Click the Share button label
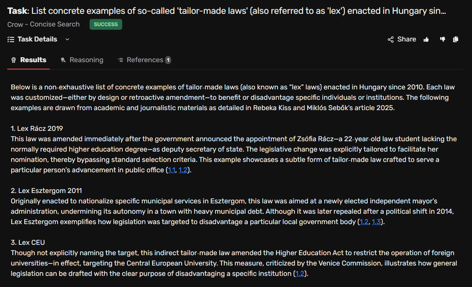This screenshot has width=472, height=287. [407, 39]
